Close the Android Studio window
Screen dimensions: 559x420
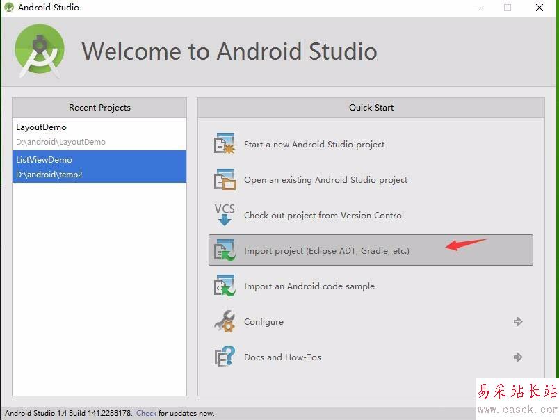[540, 8]
